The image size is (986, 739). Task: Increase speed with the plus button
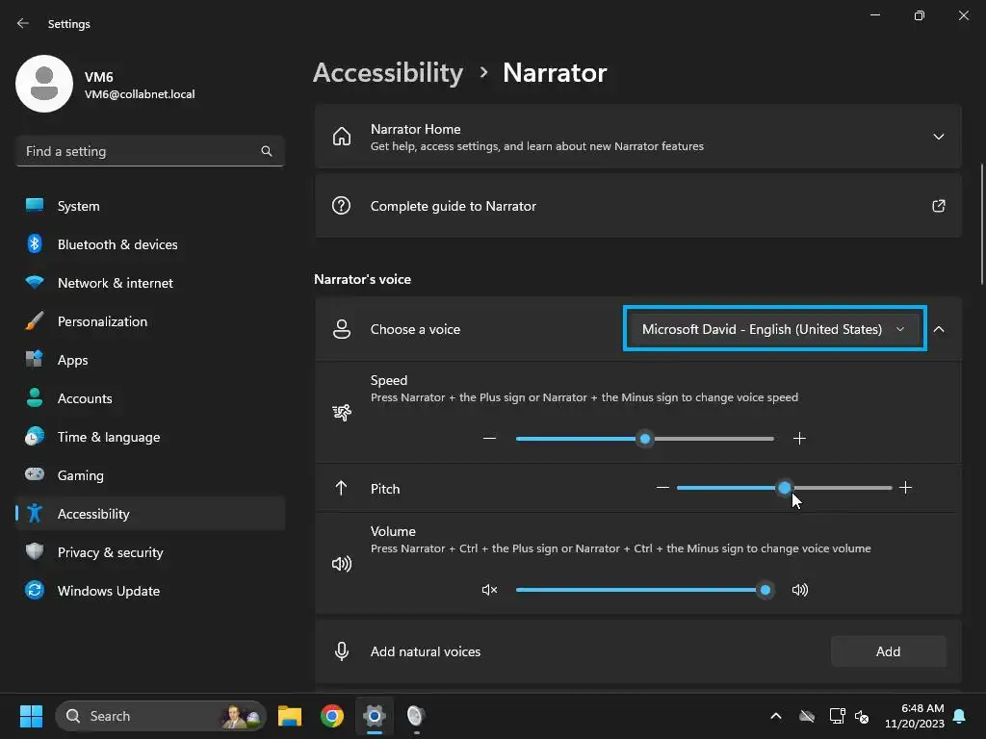tap(799, 438)
